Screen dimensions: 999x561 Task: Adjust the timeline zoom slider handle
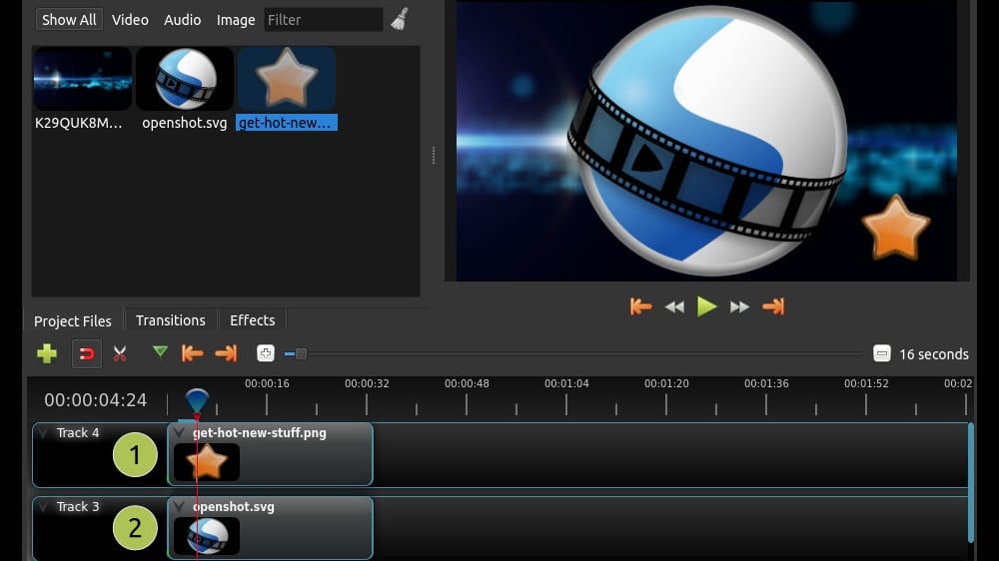(301, 353)
